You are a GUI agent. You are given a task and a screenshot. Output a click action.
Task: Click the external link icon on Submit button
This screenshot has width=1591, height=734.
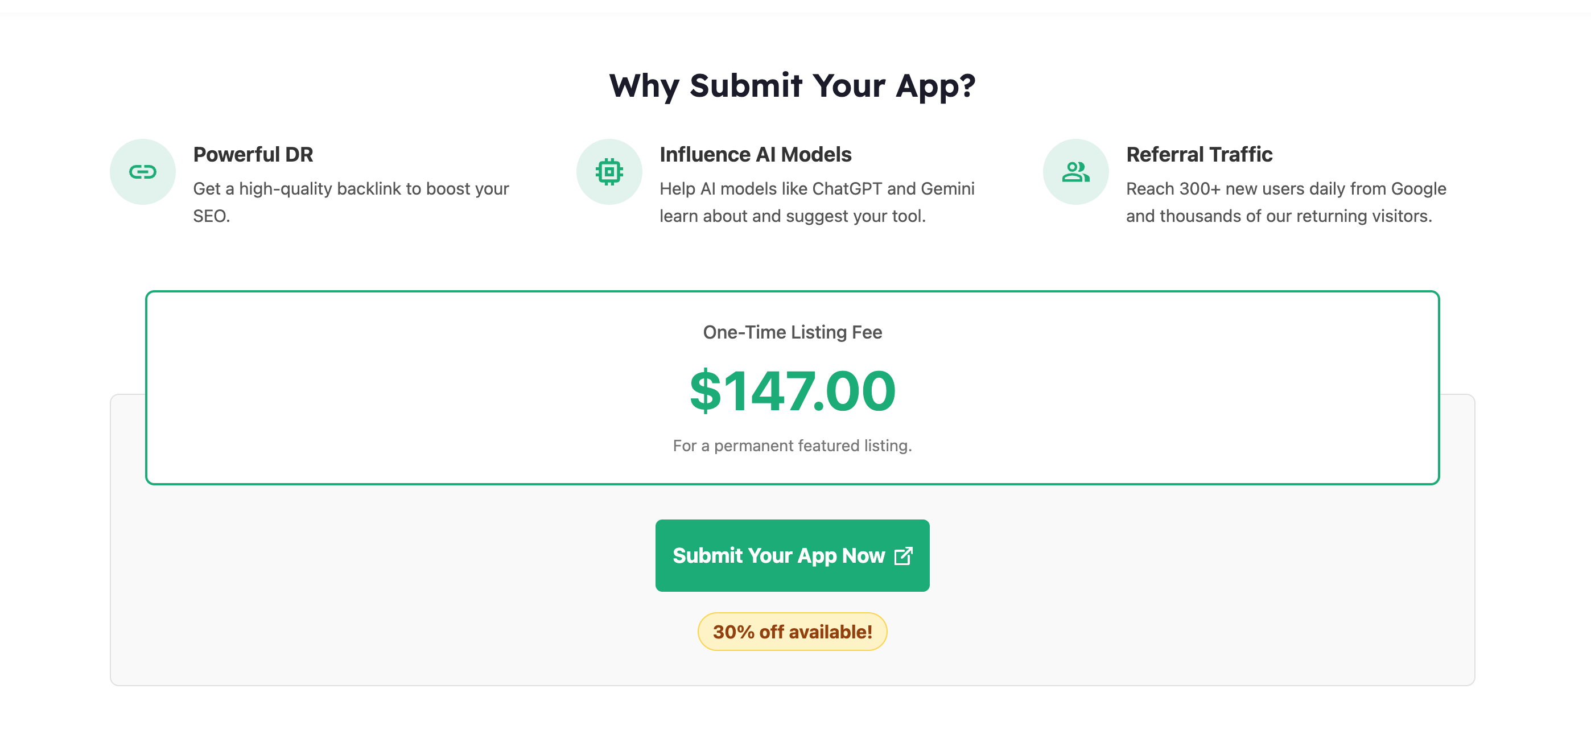[x=903, y=555]
